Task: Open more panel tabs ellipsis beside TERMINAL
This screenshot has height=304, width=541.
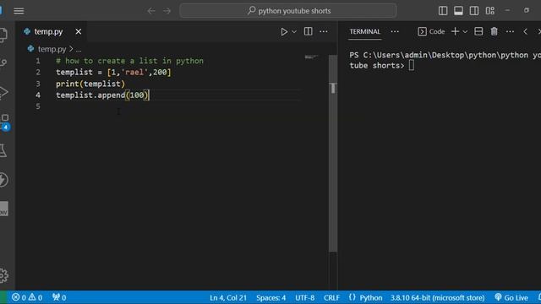Action: (395, 32)
